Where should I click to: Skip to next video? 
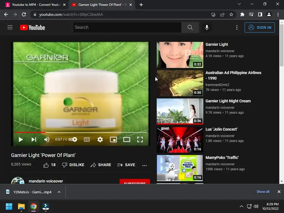point(34,140)
